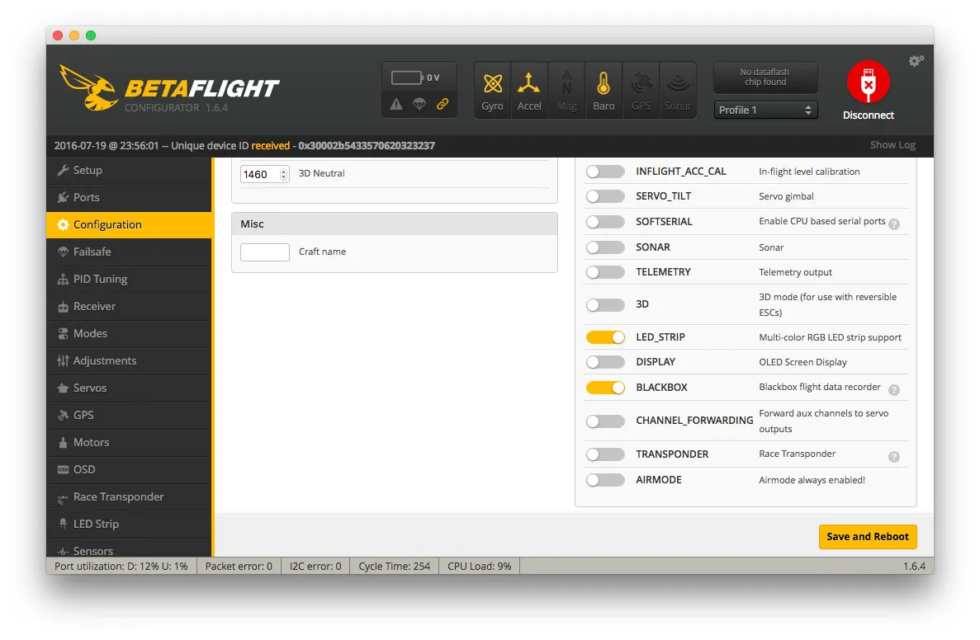Open settings via the gear icon

[916, 61]
